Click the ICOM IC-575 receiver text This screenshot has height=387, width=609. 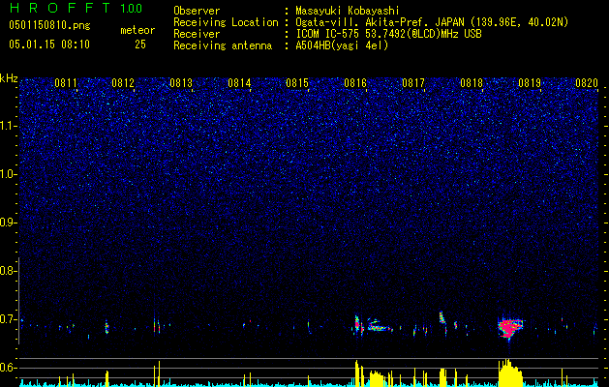388,34
